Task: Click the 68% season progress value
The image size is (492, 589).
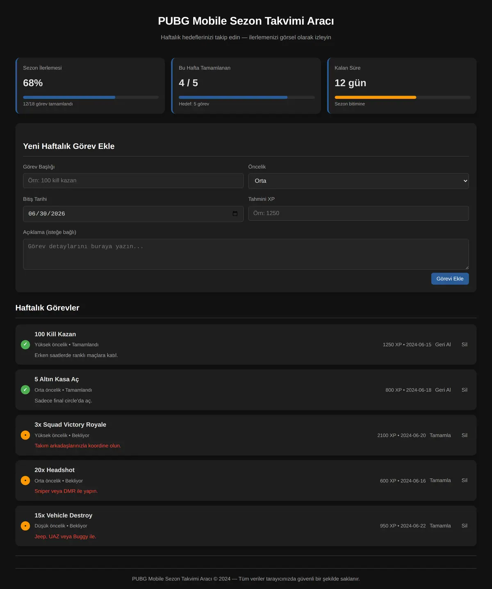Action: pyautogui.click(x=33, y=83)
